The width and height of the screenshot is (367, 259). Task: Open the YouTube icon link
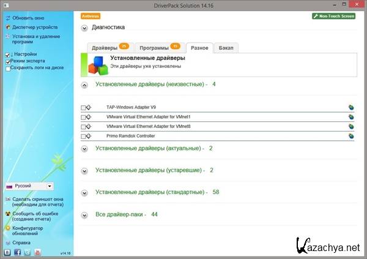pyautogui.click(x=37, y=252)
